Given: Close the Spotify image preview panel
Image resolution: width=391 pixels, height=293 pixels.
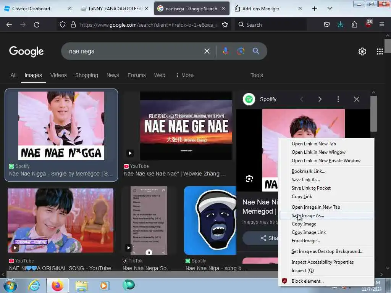Looking at the screenshot, I should tap(357, 100).
